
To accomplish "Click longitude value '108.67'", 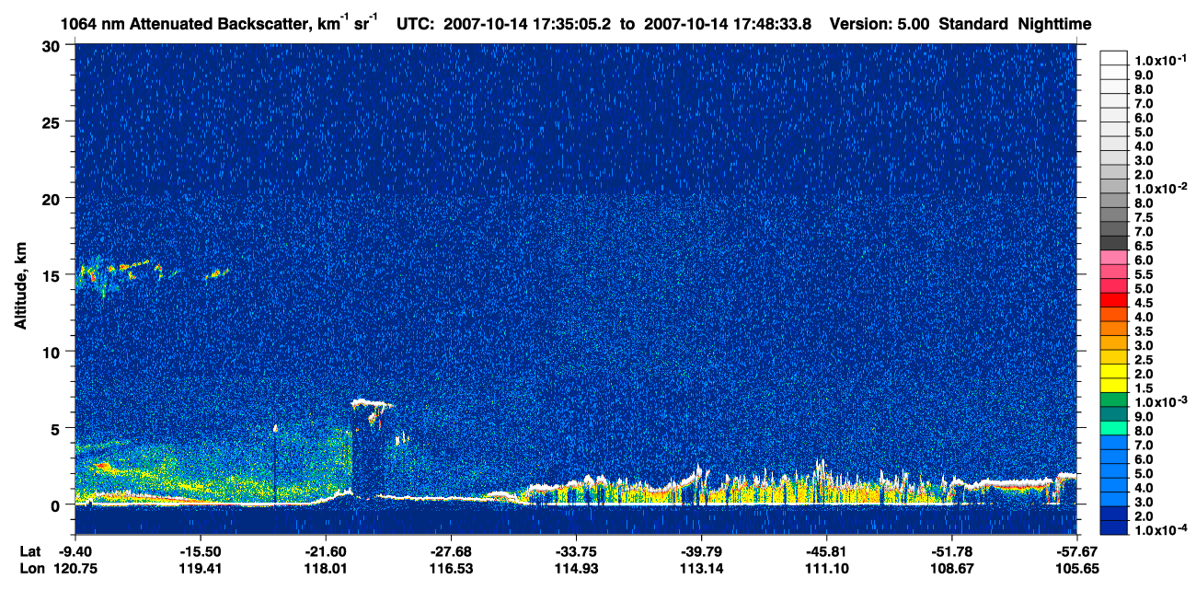I will (951, 568).
